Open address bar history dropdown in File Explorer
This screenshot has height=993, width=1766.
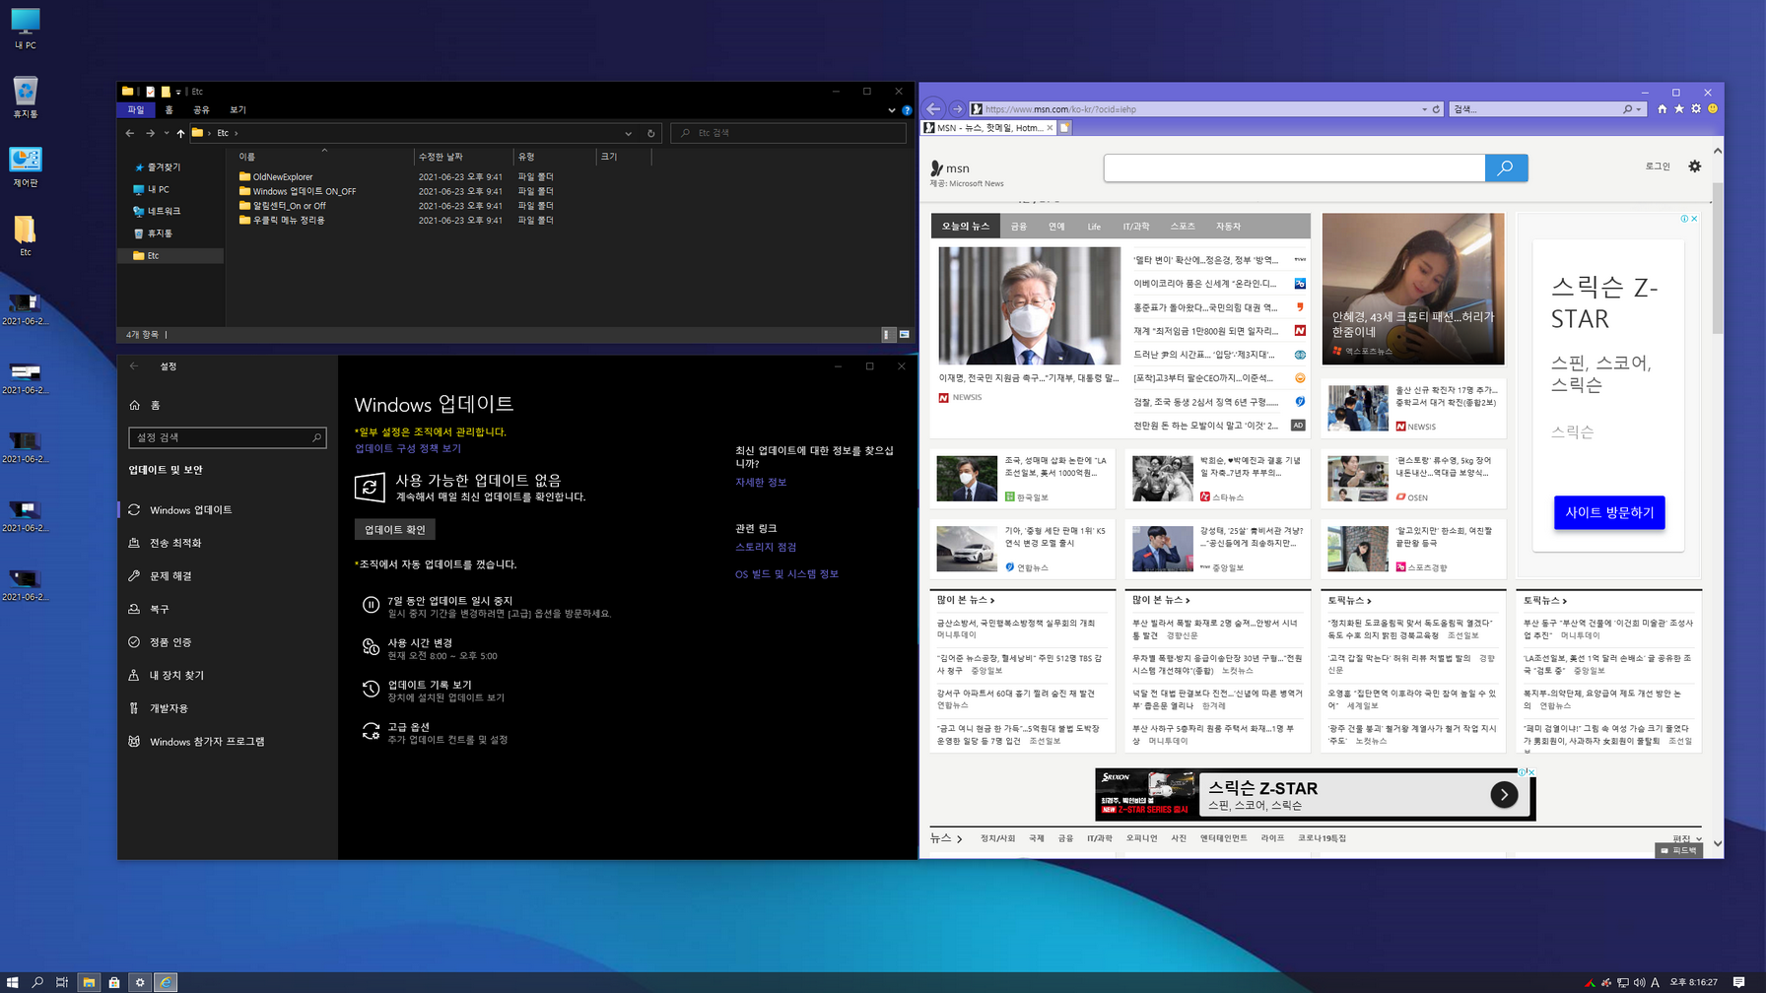[x=628, y=133]
